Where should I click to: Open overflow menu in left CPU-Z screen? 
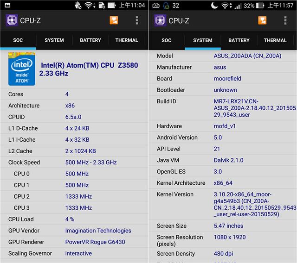point(137,20)
